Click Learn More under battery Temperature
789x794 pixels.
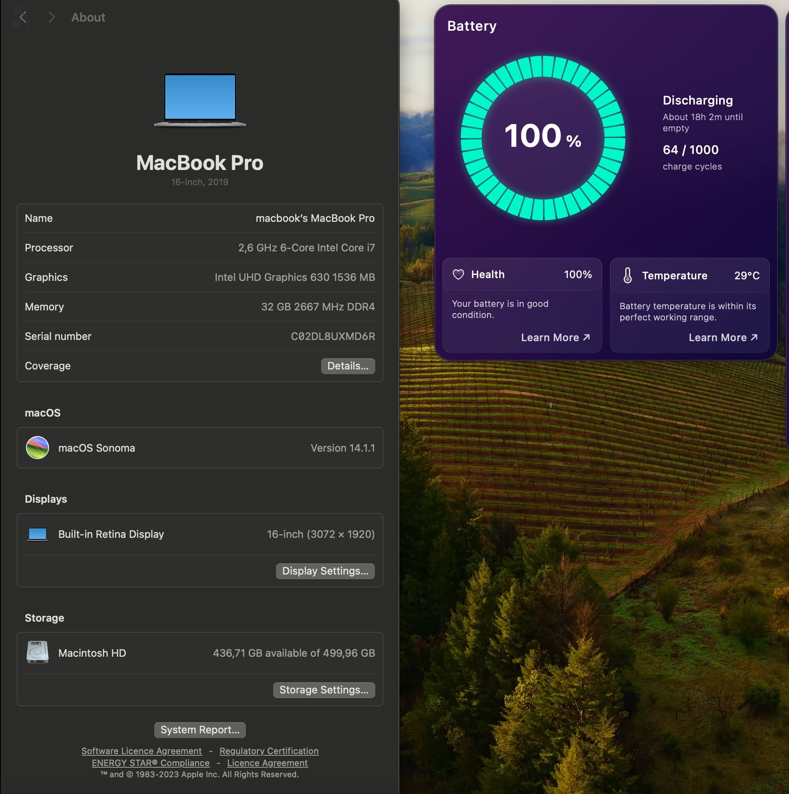pyautogui.click(x=723, y=338)
